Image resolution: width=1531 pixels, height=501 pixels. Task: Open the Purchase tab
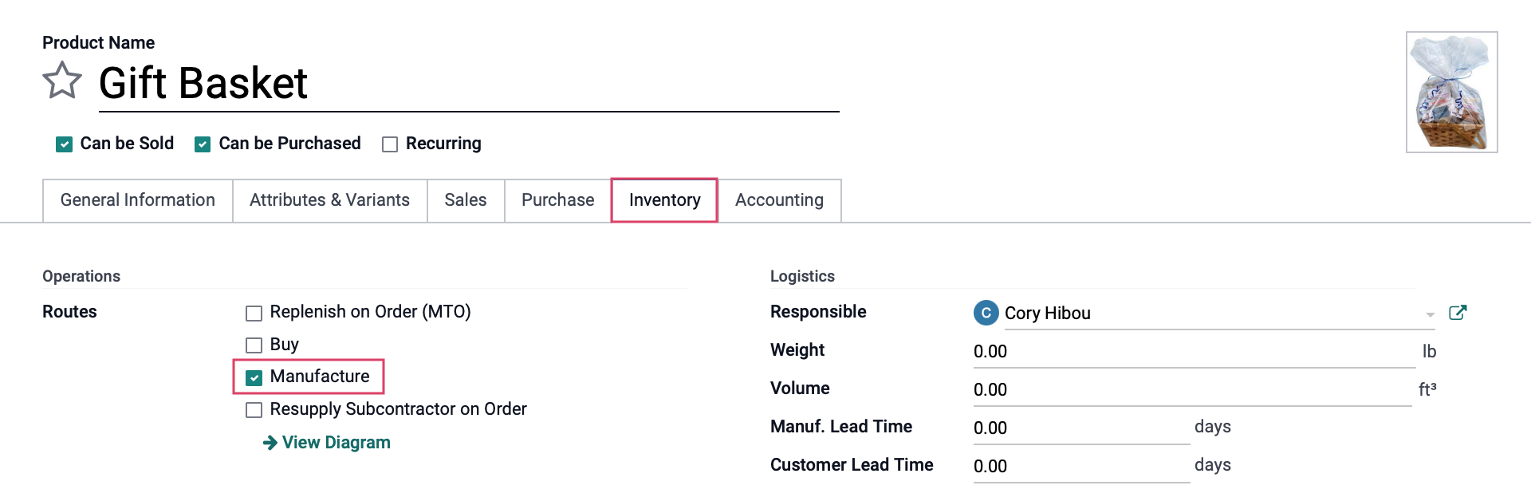pyautogui.click(x=557, y=200)
